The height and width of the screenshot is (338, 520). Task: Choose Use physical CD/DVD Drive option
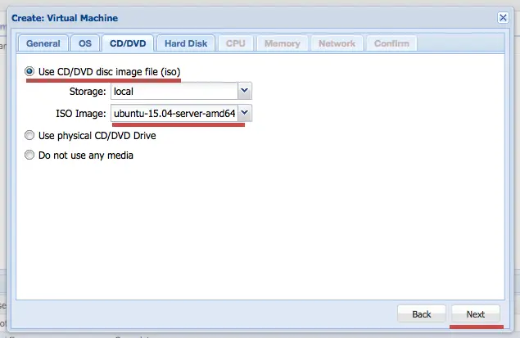pos(29,135)
